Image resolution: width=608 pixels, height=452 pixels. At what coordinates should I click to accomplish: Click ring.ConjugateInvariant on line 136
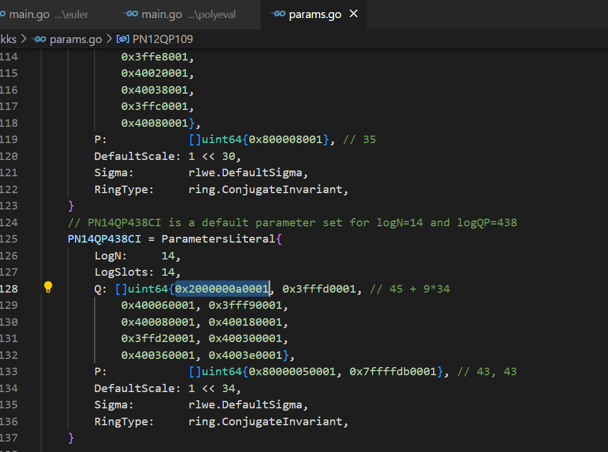click(266, 421)
